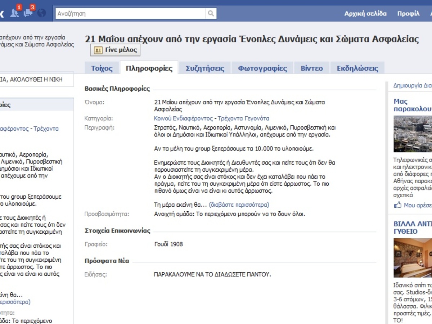Click the Γουδί 1908 office text

click(168, 244)
